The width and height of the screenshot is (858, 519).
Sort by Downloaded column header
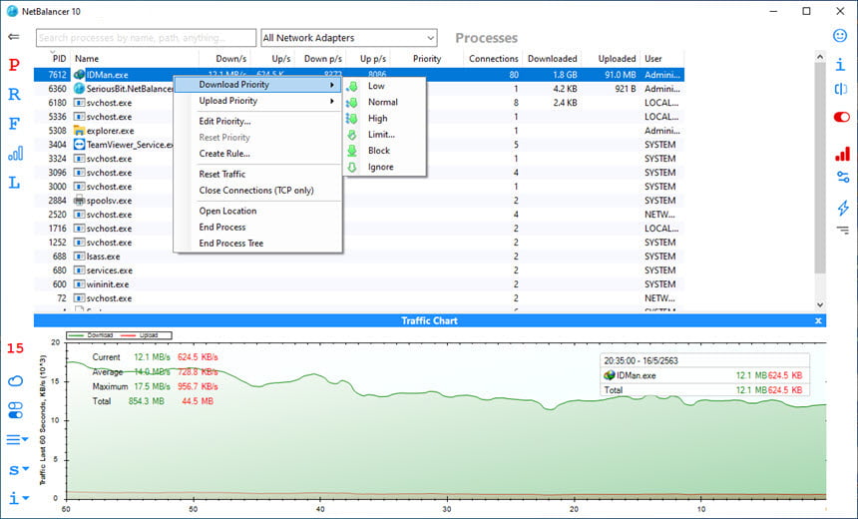click(x=552, y=59)
